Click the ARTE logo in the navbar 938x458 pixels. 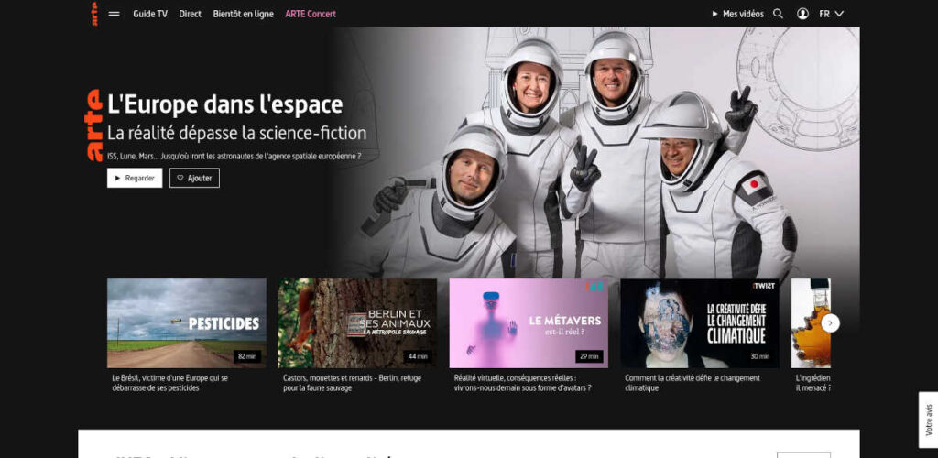click(94, 14)
